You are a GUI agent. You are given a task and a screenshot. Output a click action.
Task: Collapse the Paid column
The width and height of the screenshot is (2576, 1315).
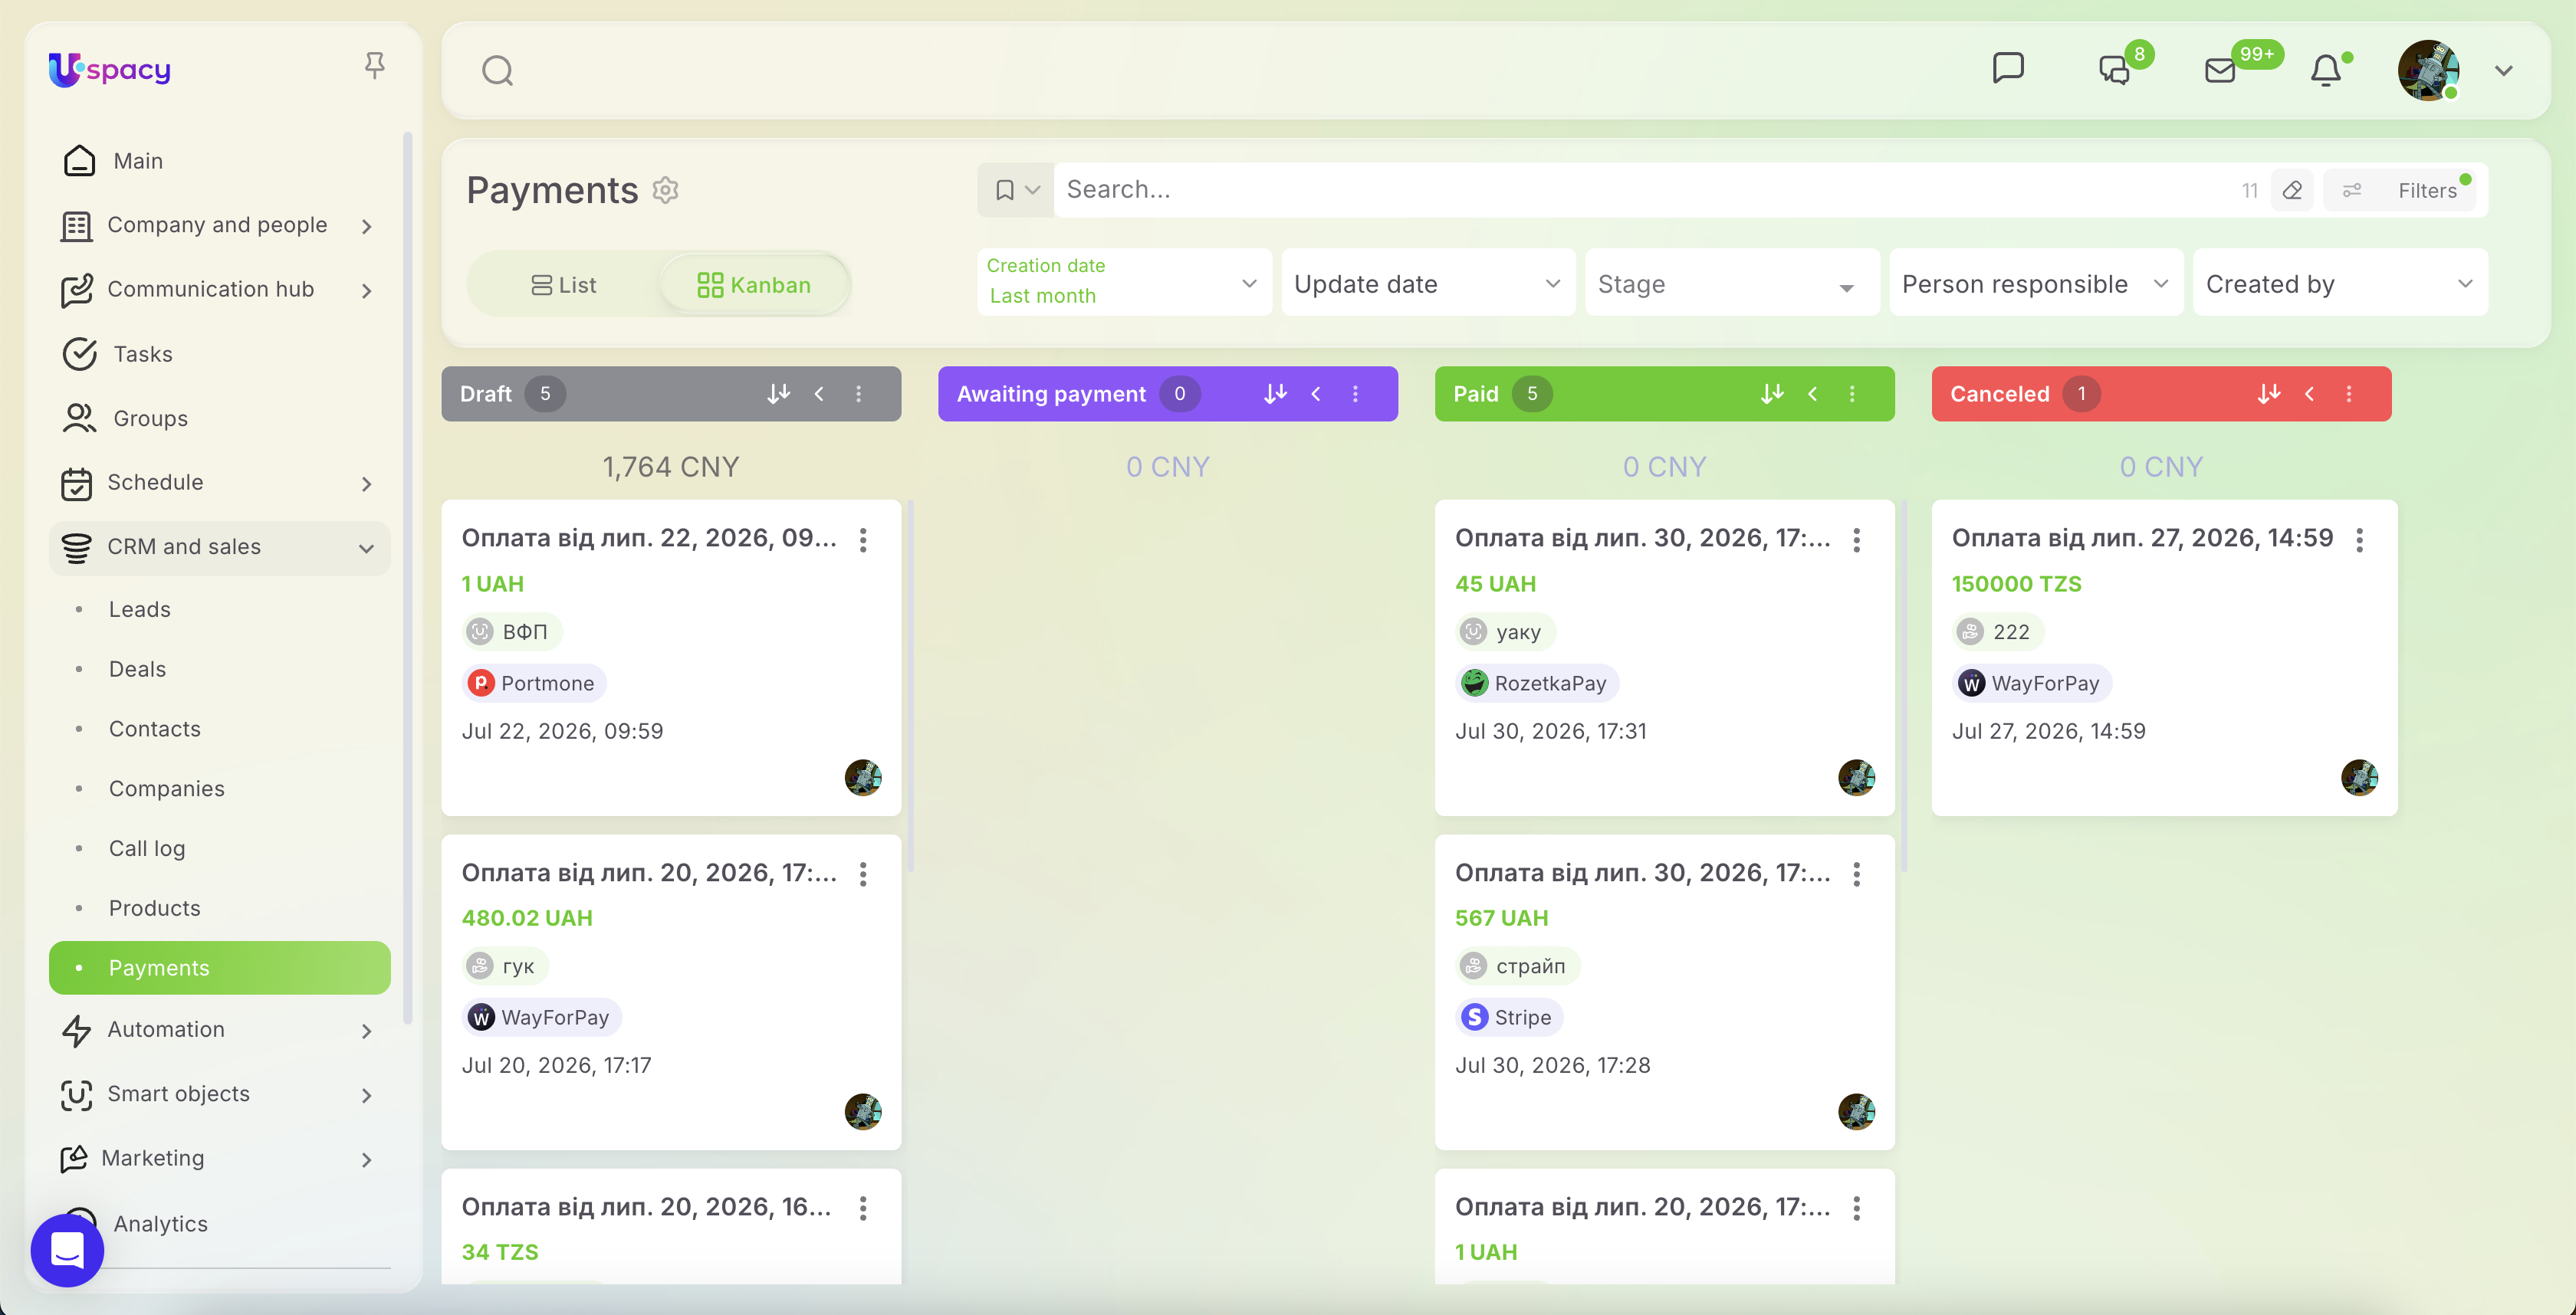(1812, 394)
